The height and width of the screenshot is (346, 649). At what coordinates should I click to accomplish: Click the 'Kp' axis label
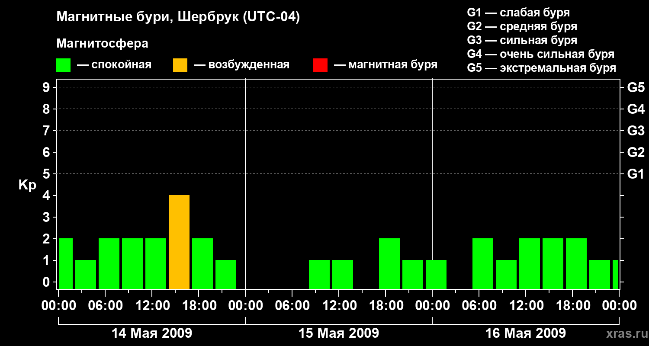click(27, 186)
